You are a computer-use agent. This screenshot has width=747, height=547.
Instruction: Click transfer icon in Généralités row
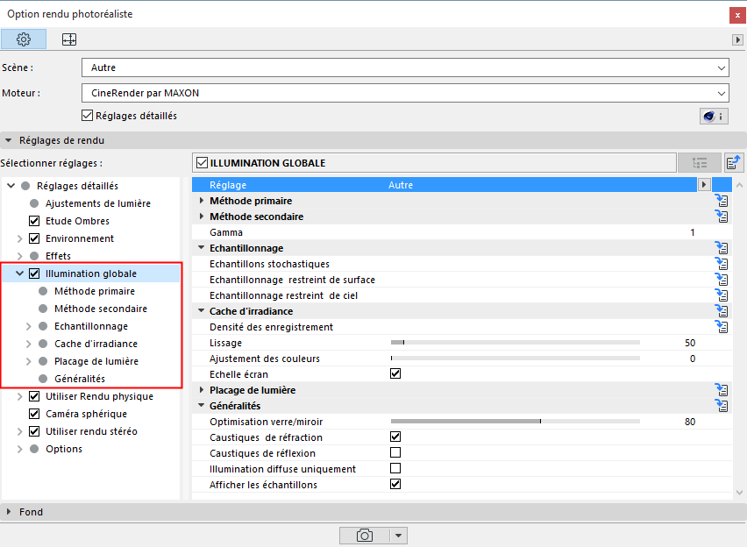722,406
